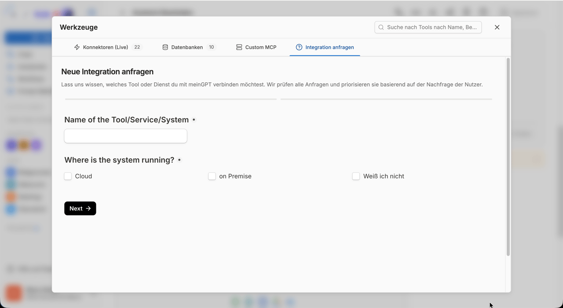This screenshot has height=308, width=563.
Task: Click the question mark icon beside Integration anfragen
Action: (299, 47)
